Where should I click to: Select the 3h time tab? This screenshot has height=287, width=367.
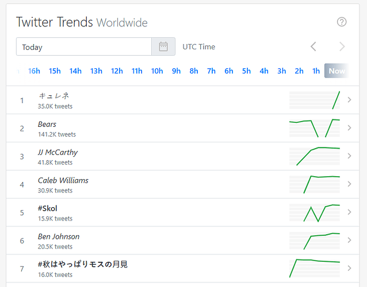tap(281, 71)
